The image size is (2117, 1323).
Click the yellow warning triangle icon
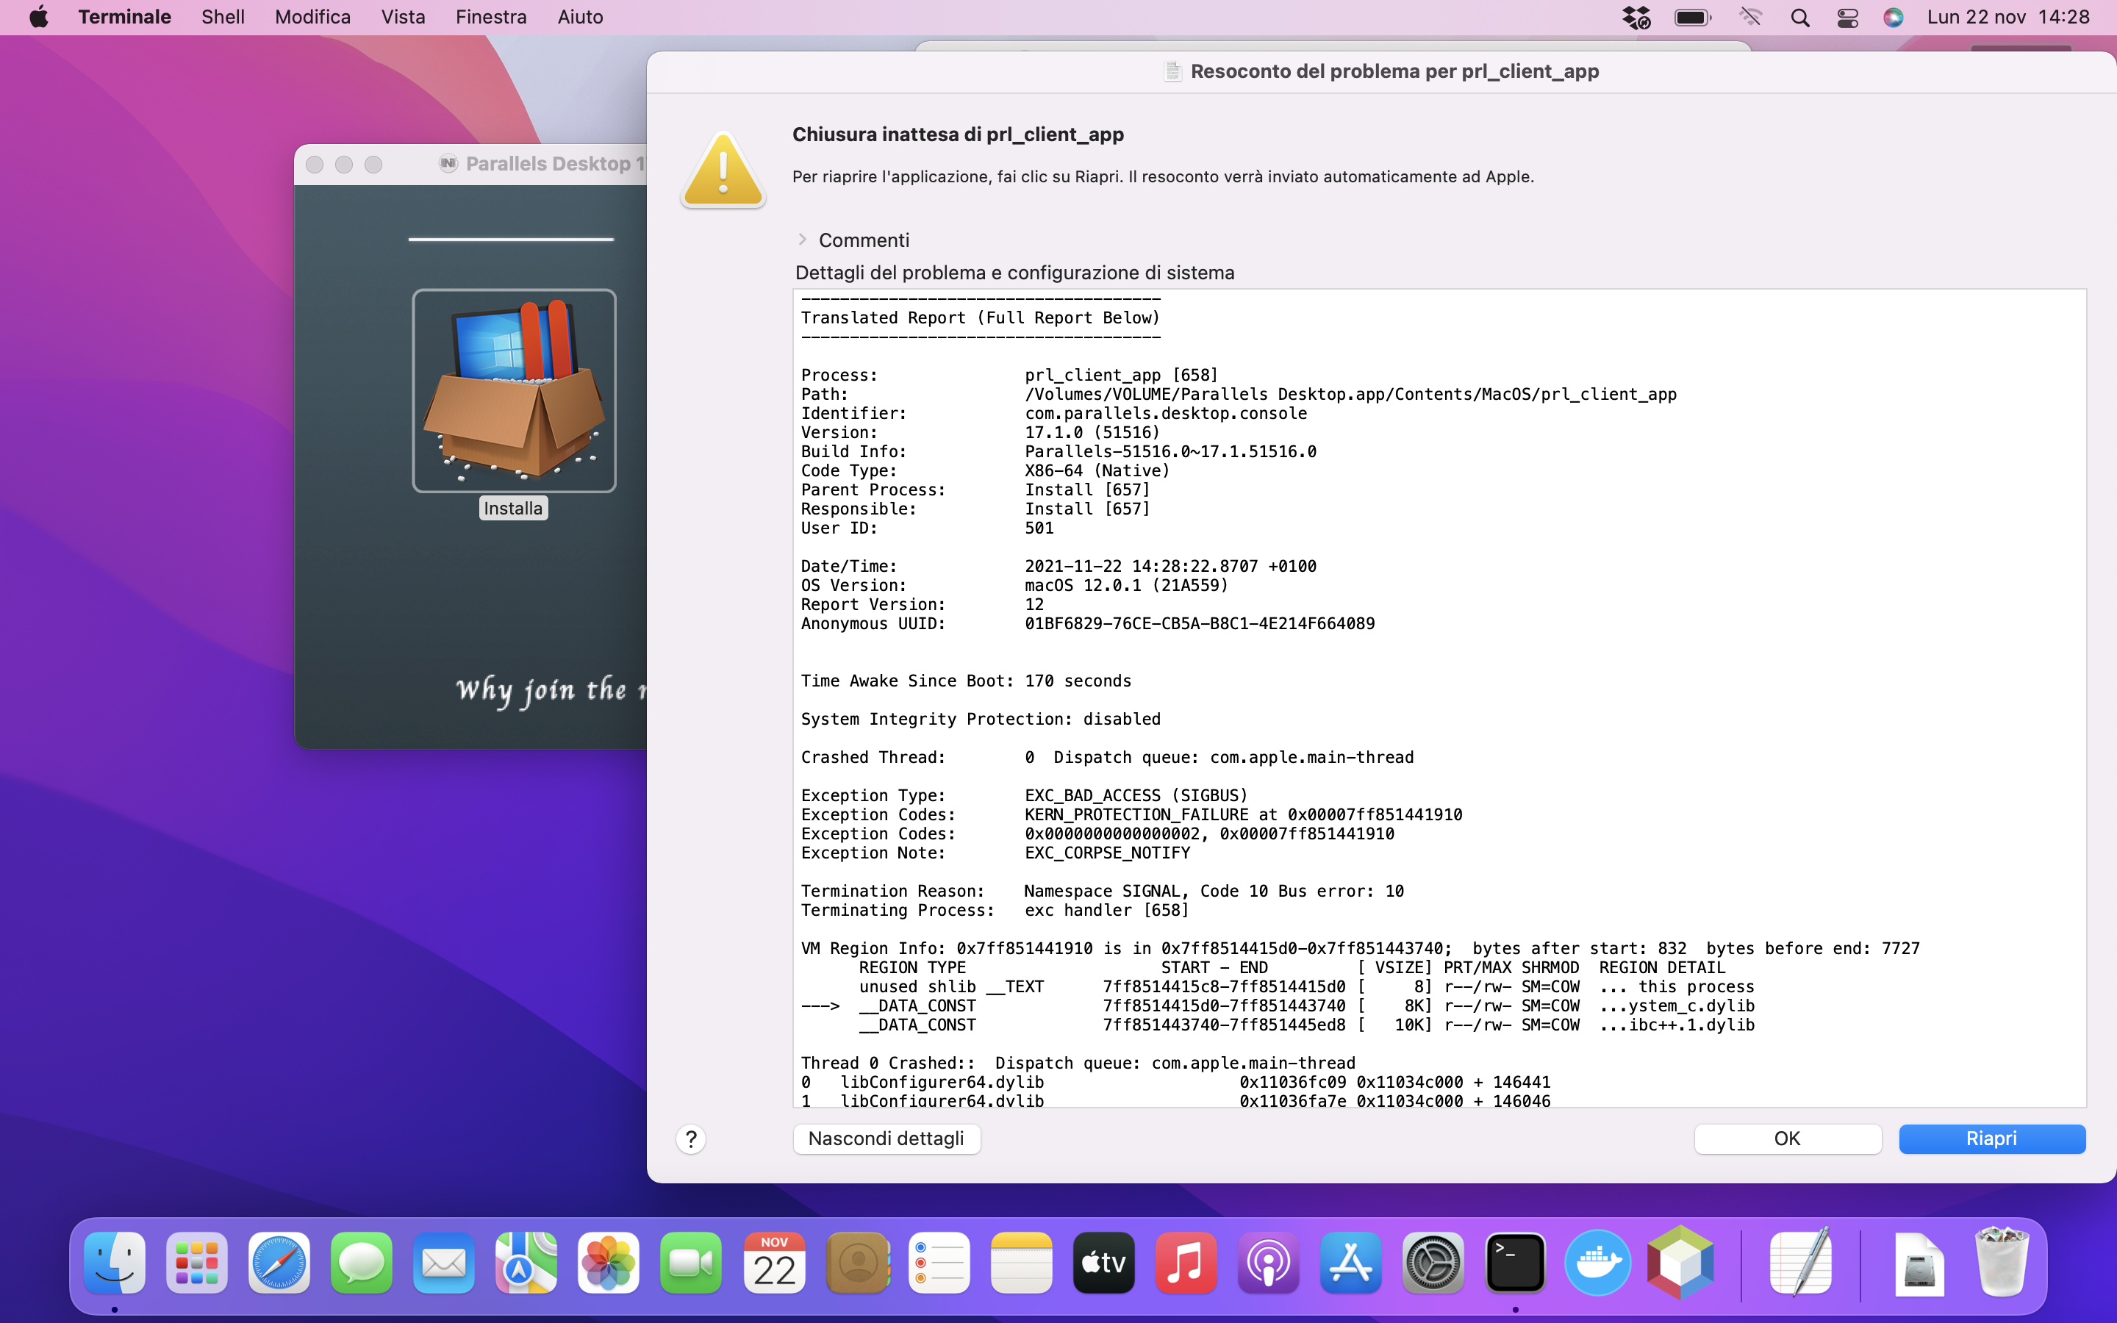tap(723, 169)
